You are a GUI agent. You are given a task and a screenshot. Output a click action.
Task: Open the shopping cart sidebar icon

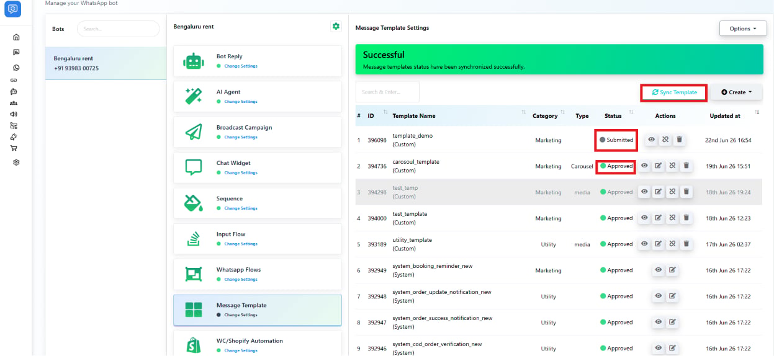pos(14,148)
